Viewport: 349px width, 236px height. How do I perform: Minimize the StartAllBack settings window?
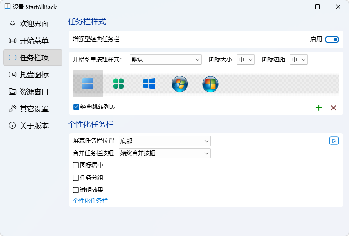297,7
